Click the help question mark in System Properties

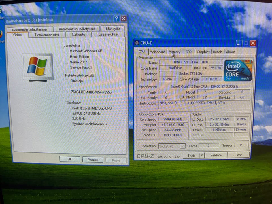tap(116, 18)
